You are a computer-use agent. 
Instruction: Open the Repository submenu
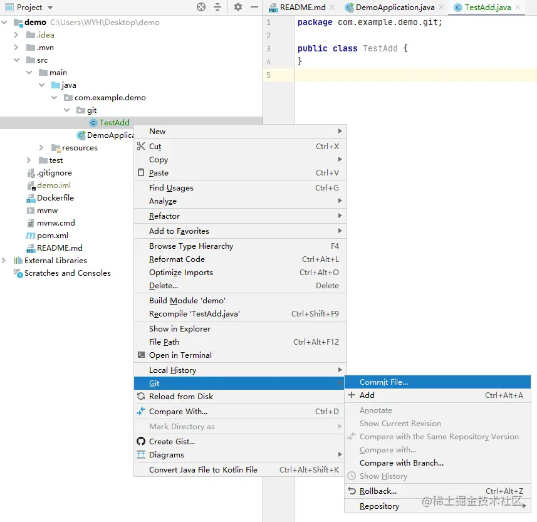tap(437, 506)
